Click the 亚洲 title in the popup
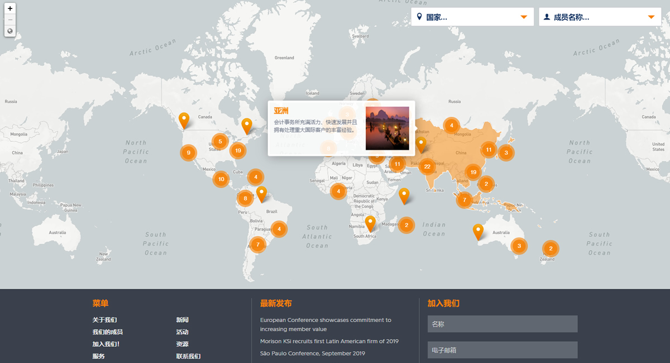 tap(281, 111)
